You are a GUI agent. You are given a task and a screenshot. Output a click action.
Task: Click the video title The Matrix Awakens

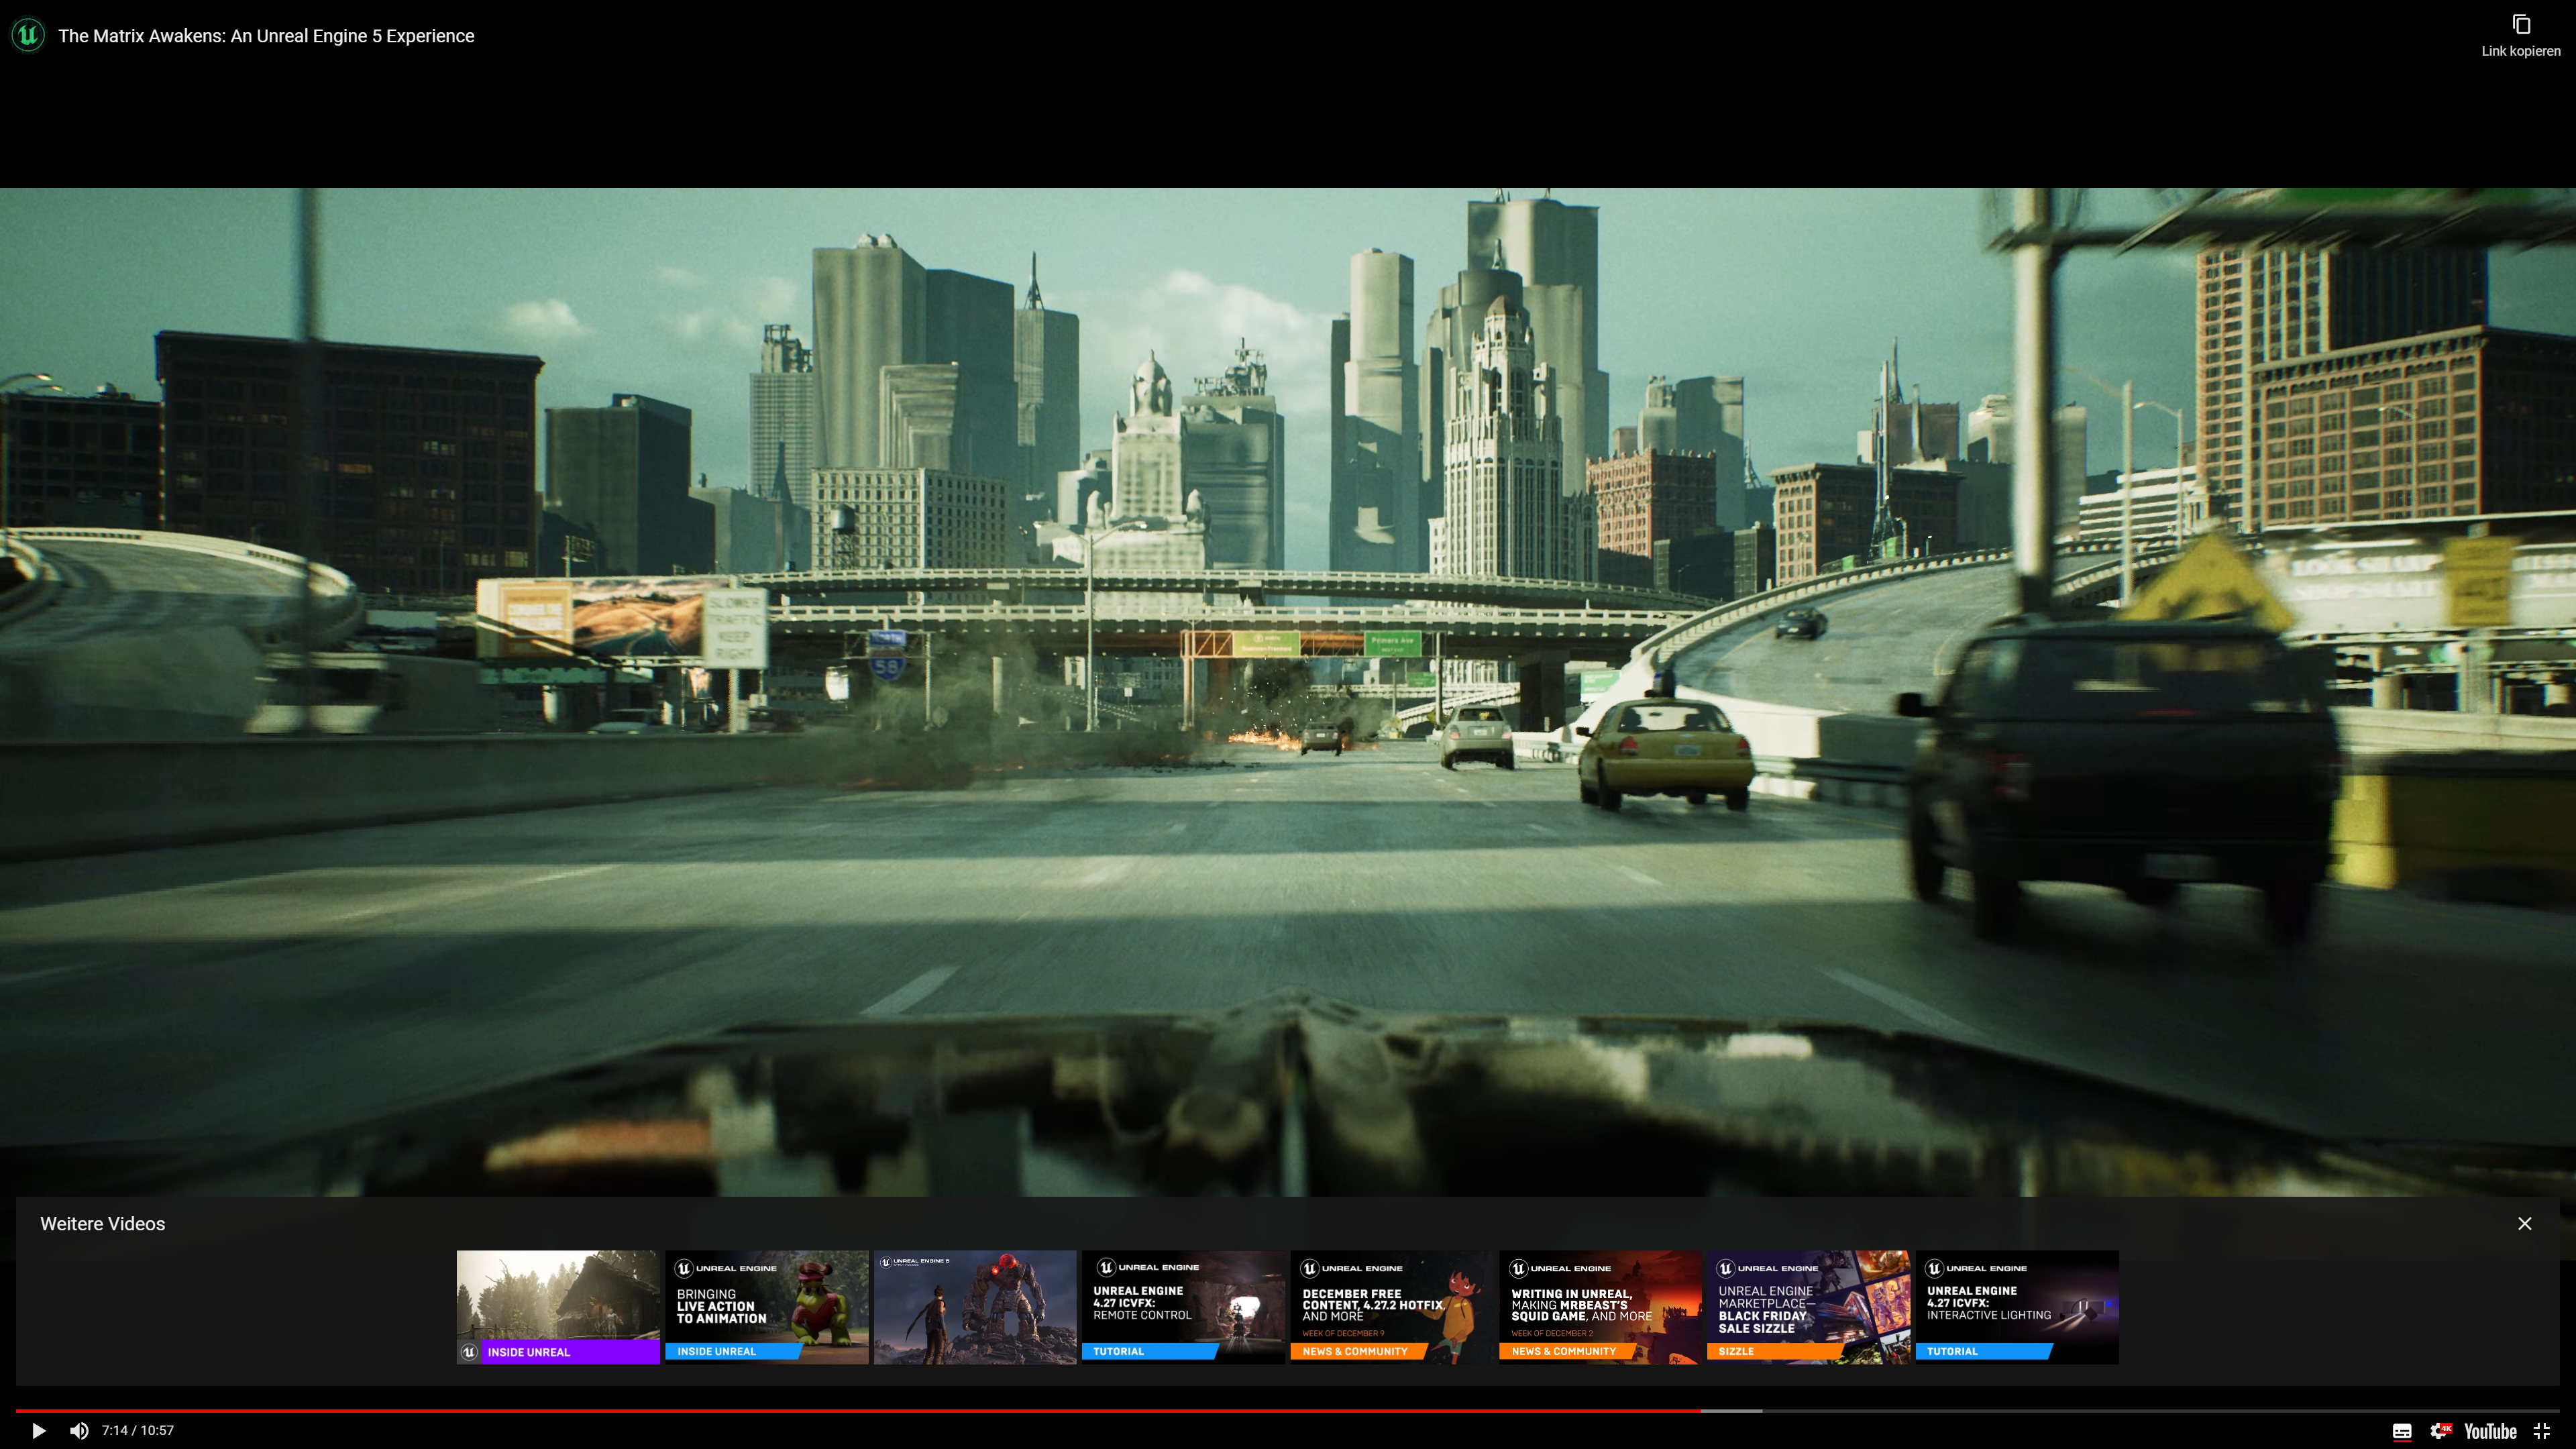pyautogui.click(x=266, y=36)
